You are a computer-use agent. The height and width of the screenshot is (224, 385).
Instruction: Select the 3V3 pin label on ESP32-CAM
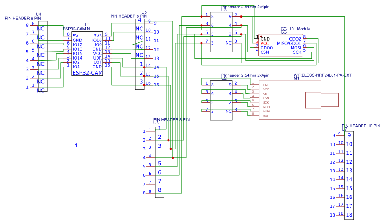(x=98, y=36)
